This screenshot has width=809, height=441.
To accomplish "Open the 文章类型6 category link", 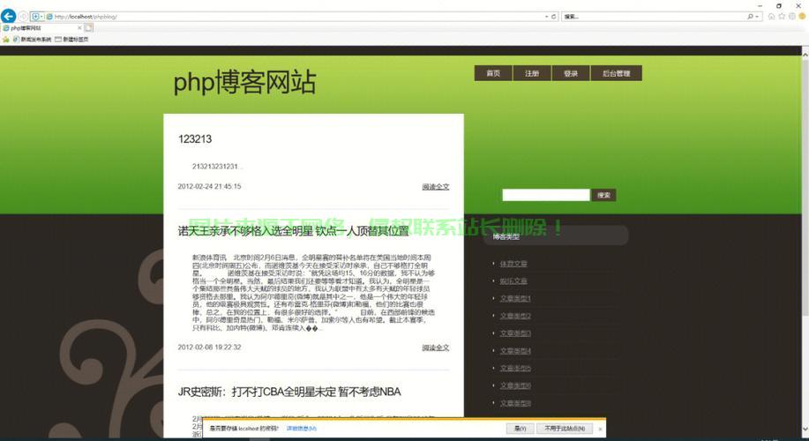I will point(515,385).
